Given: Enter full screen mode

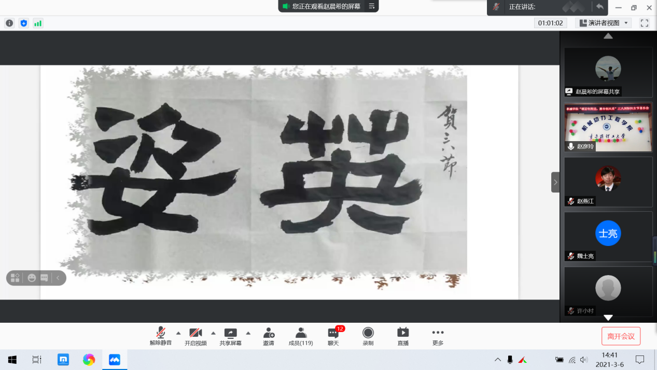Looking at the screenshot, I should click(x=645, y=23).
